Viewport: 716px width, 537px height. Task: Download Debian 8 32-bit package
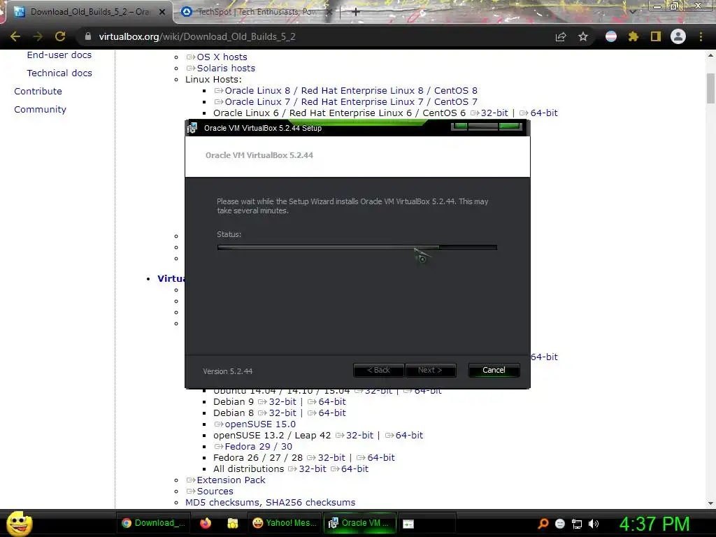(282, 413)
